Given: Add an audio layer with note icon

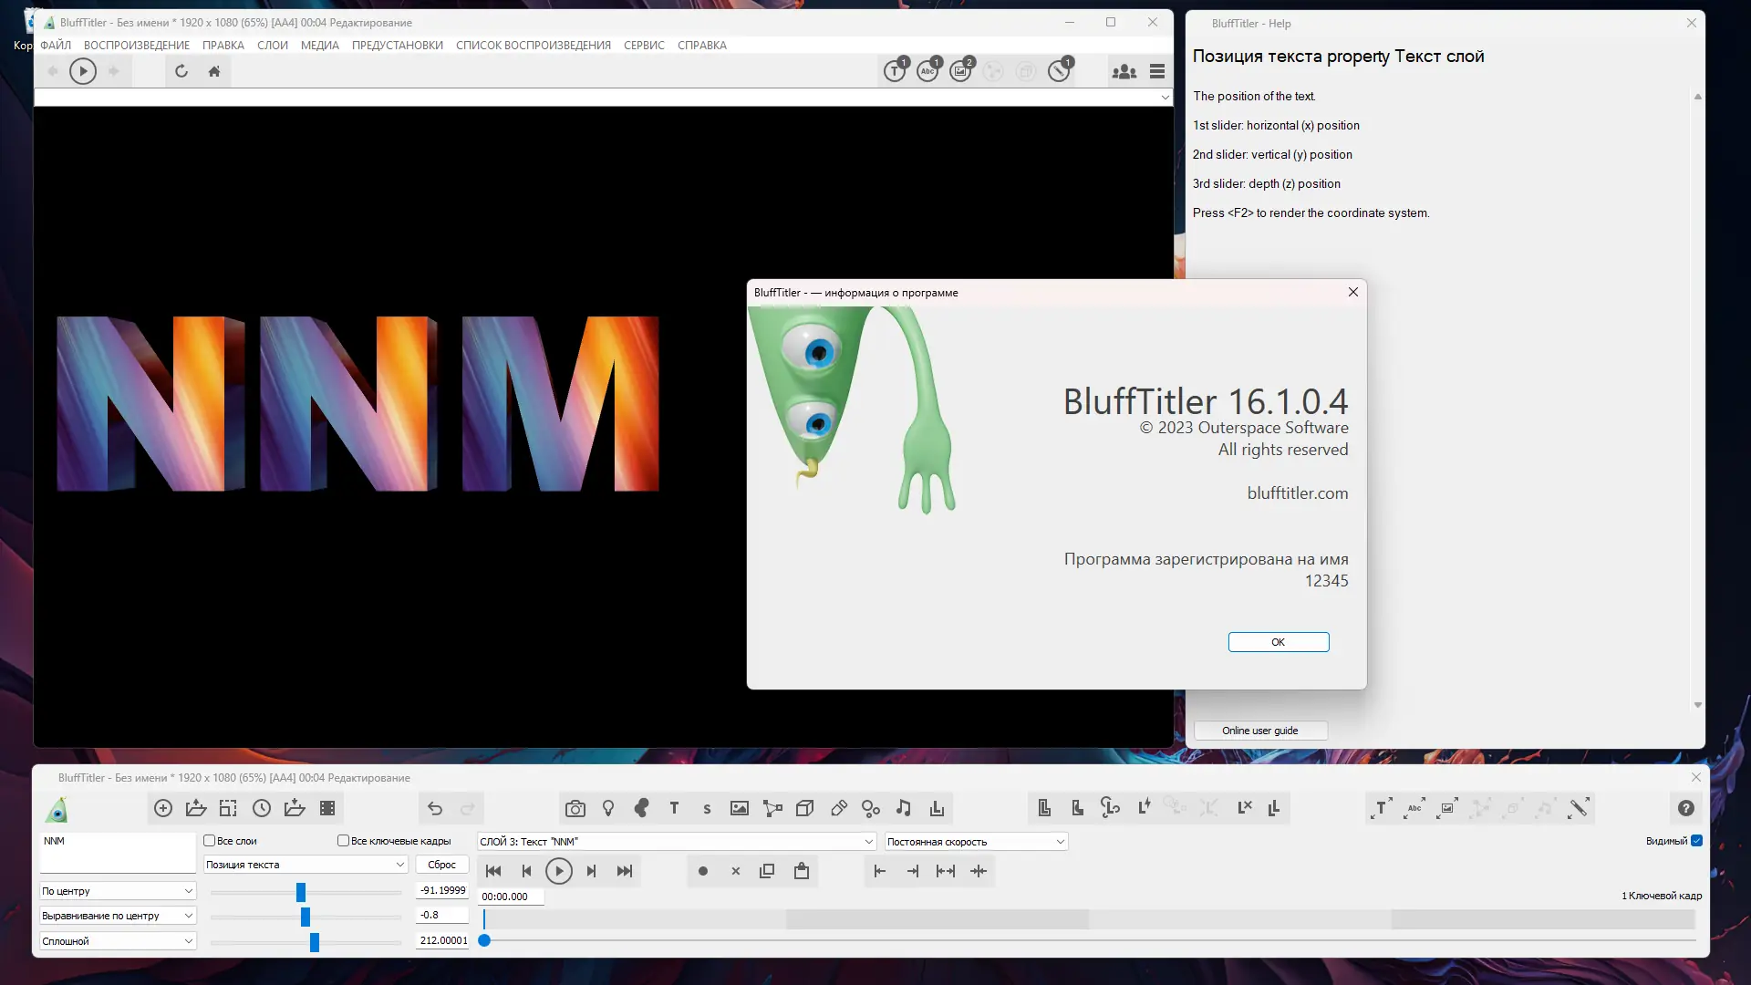Looking at the screenshot, I should pyautogui.click(x=903, y=808).
